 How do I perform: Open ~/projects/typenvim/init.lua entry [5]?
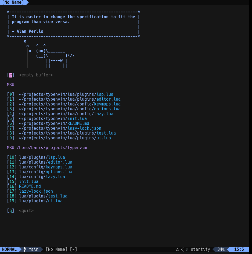click(x=53, y=119)
